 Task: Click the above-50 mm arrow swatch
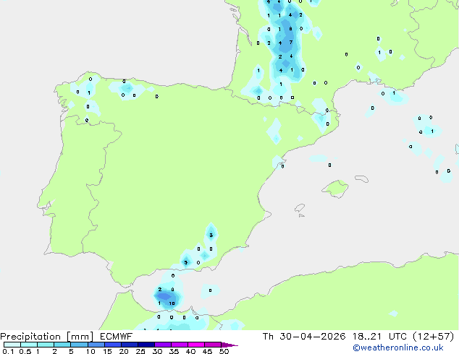point(230,345)
